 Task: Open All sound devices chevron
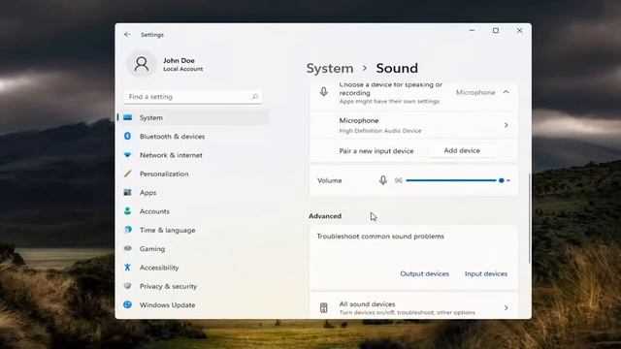tap(507, 307)
